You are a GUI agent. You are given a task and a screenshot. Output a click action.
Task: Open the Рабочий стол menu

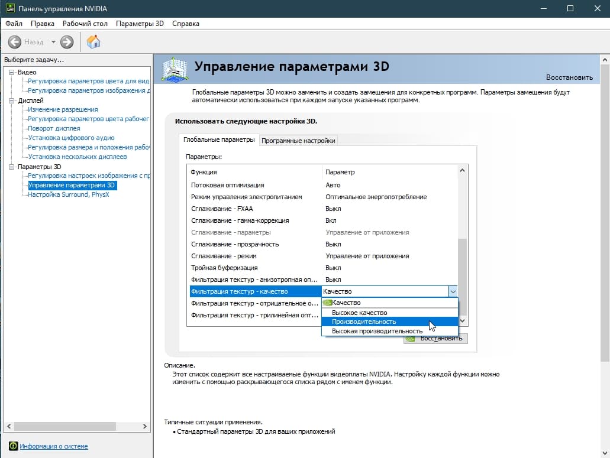pyautogui.click(x=85, y=23)
